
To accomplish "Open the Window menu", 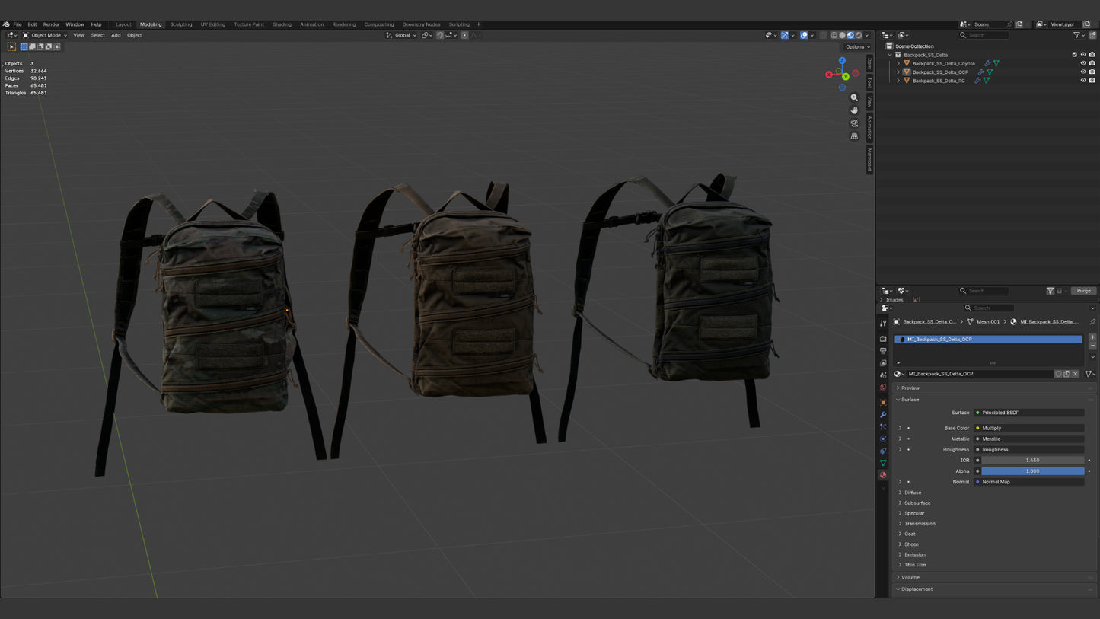I will 75,24.
